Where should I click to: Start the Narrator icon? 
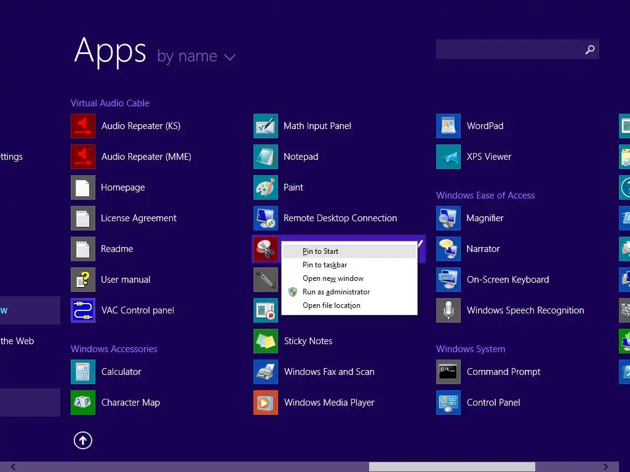pos(449,249)
